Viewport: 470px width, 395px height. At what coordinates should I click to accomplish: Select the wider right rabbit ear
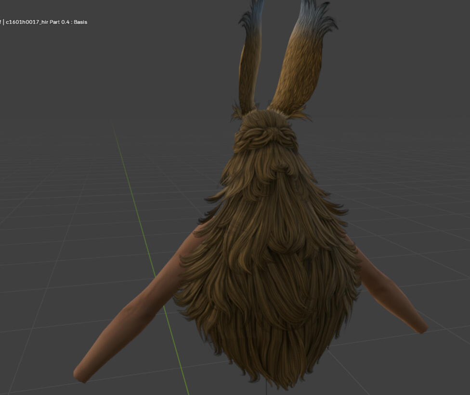[x=300, y=67]
